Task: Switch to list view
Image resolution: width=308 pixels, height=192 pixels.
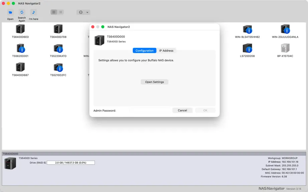Action: coord(60,12)
